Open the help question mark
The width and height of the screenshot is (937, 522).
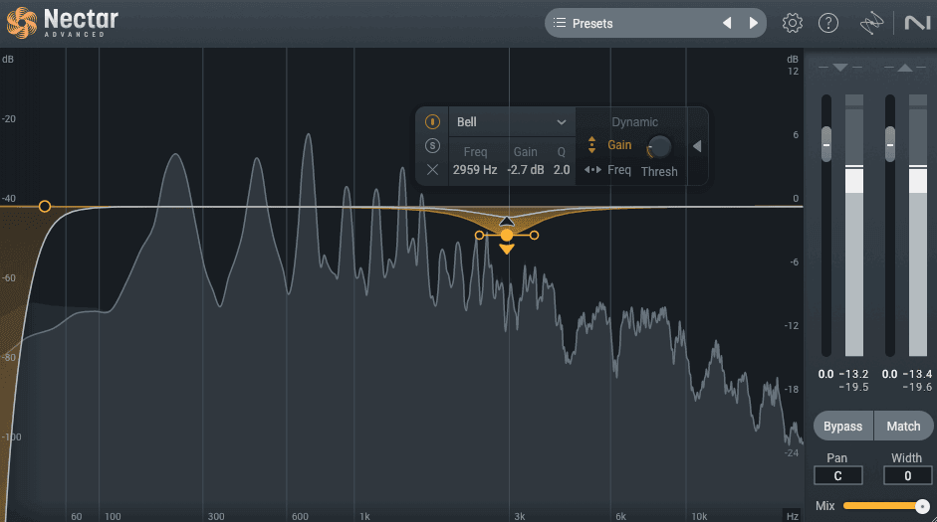[828, 23]
